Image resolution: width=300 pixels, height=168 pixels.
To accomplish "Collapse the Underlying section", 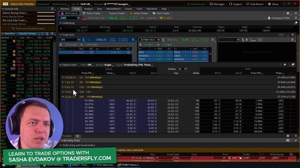I will [x=60, y=23].
